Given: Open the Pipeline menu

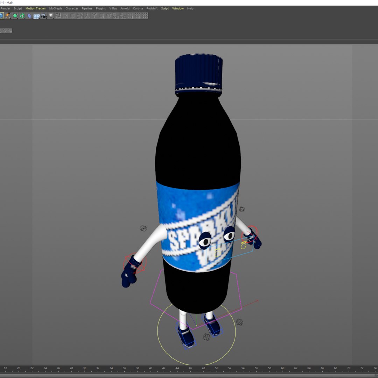Looking at the screenshot, I should pos(87,8).
